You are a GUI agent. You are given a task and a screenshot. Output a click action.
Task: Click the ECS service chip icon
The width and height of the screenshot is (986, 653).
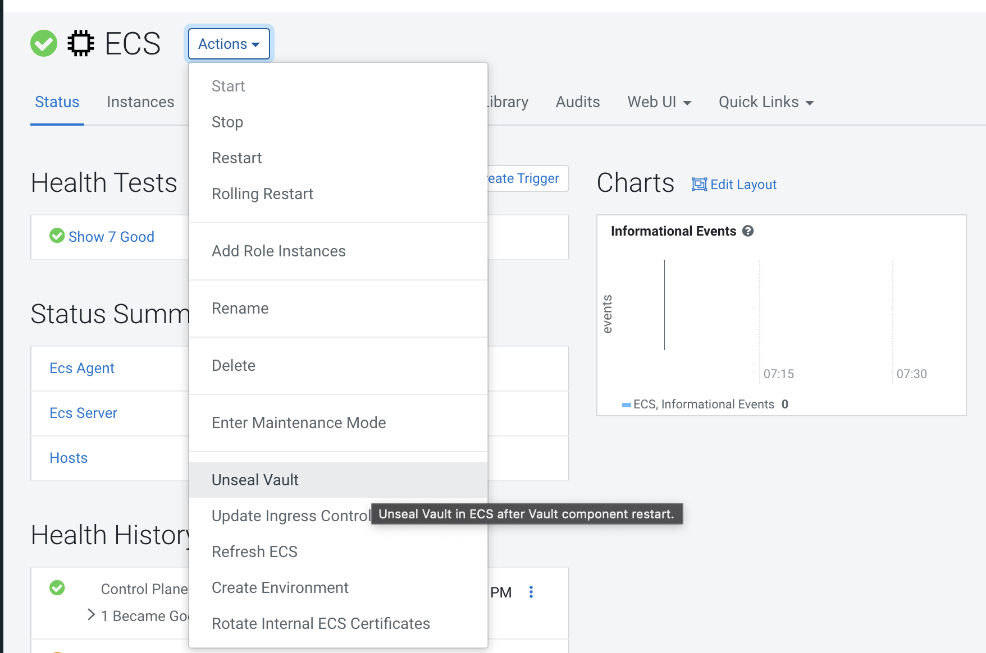click(81, 44)
